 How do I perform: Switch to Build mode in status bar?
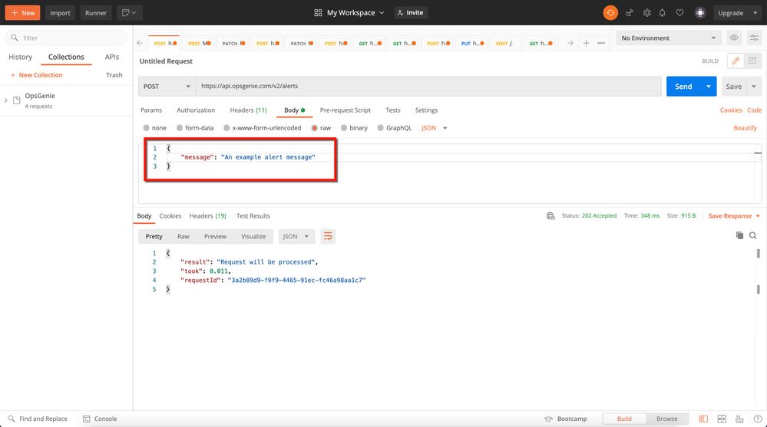[624, 419]
